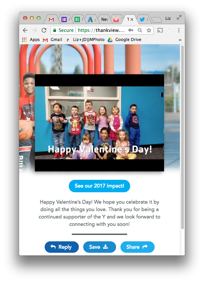204x282 pixels.
Task: Click the Cast icon in the toolbar
Action: click(160, 30)
